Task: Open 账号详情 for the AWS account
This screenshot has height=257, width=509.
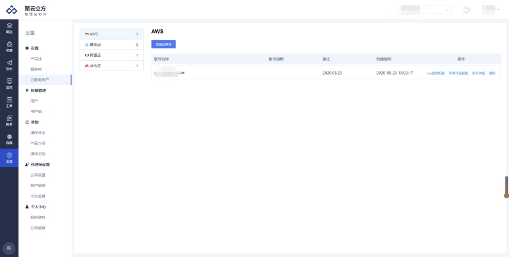Action: tap(478, 73)
